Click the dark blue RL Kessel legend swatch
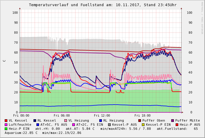The image size is (205, 138). (x=35, y=120)
